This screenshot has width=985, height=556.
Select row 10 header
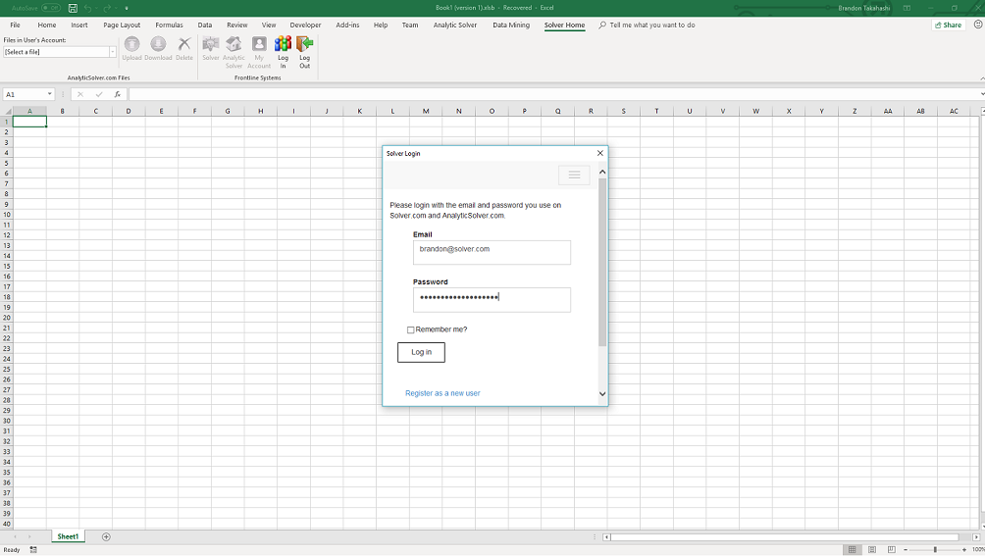point(6,215)
